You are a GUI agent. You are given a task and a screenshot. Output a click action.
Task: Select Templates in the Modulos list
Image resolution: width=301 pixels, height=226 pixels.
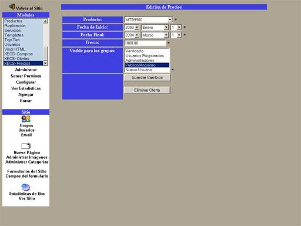24,35
